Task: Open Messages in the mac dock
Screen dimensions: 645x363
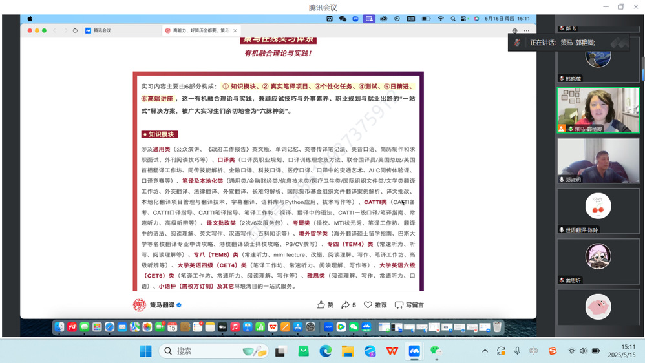Action: [84, 327]
